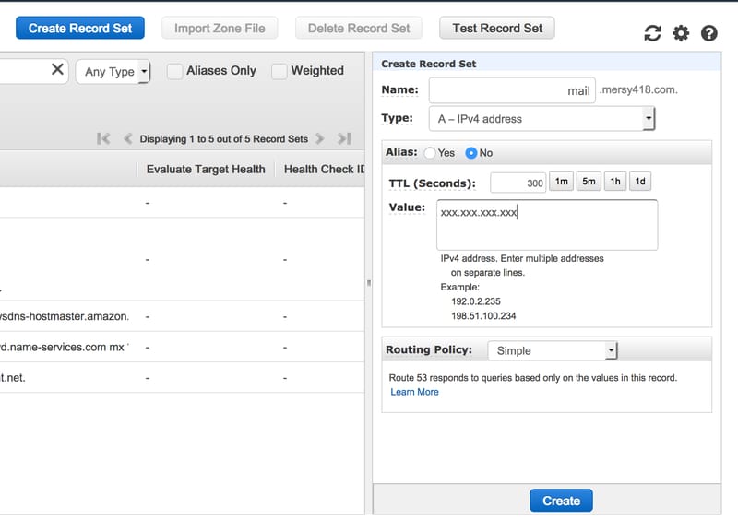Go to first page of record sets
The width and height of the screenshot is (738, 520).
point(103,138)
